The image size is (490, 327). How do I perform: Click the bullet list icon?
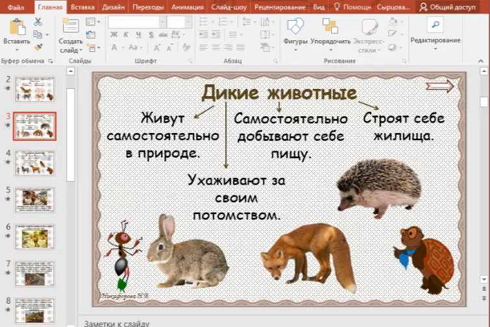coord(203,22)
